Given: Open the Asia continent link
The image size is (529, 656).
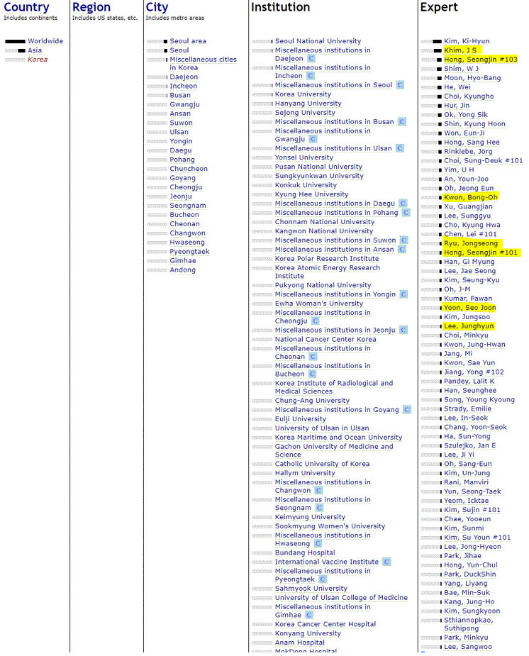Looking at the screenshot, I should [x=35, y=50].
